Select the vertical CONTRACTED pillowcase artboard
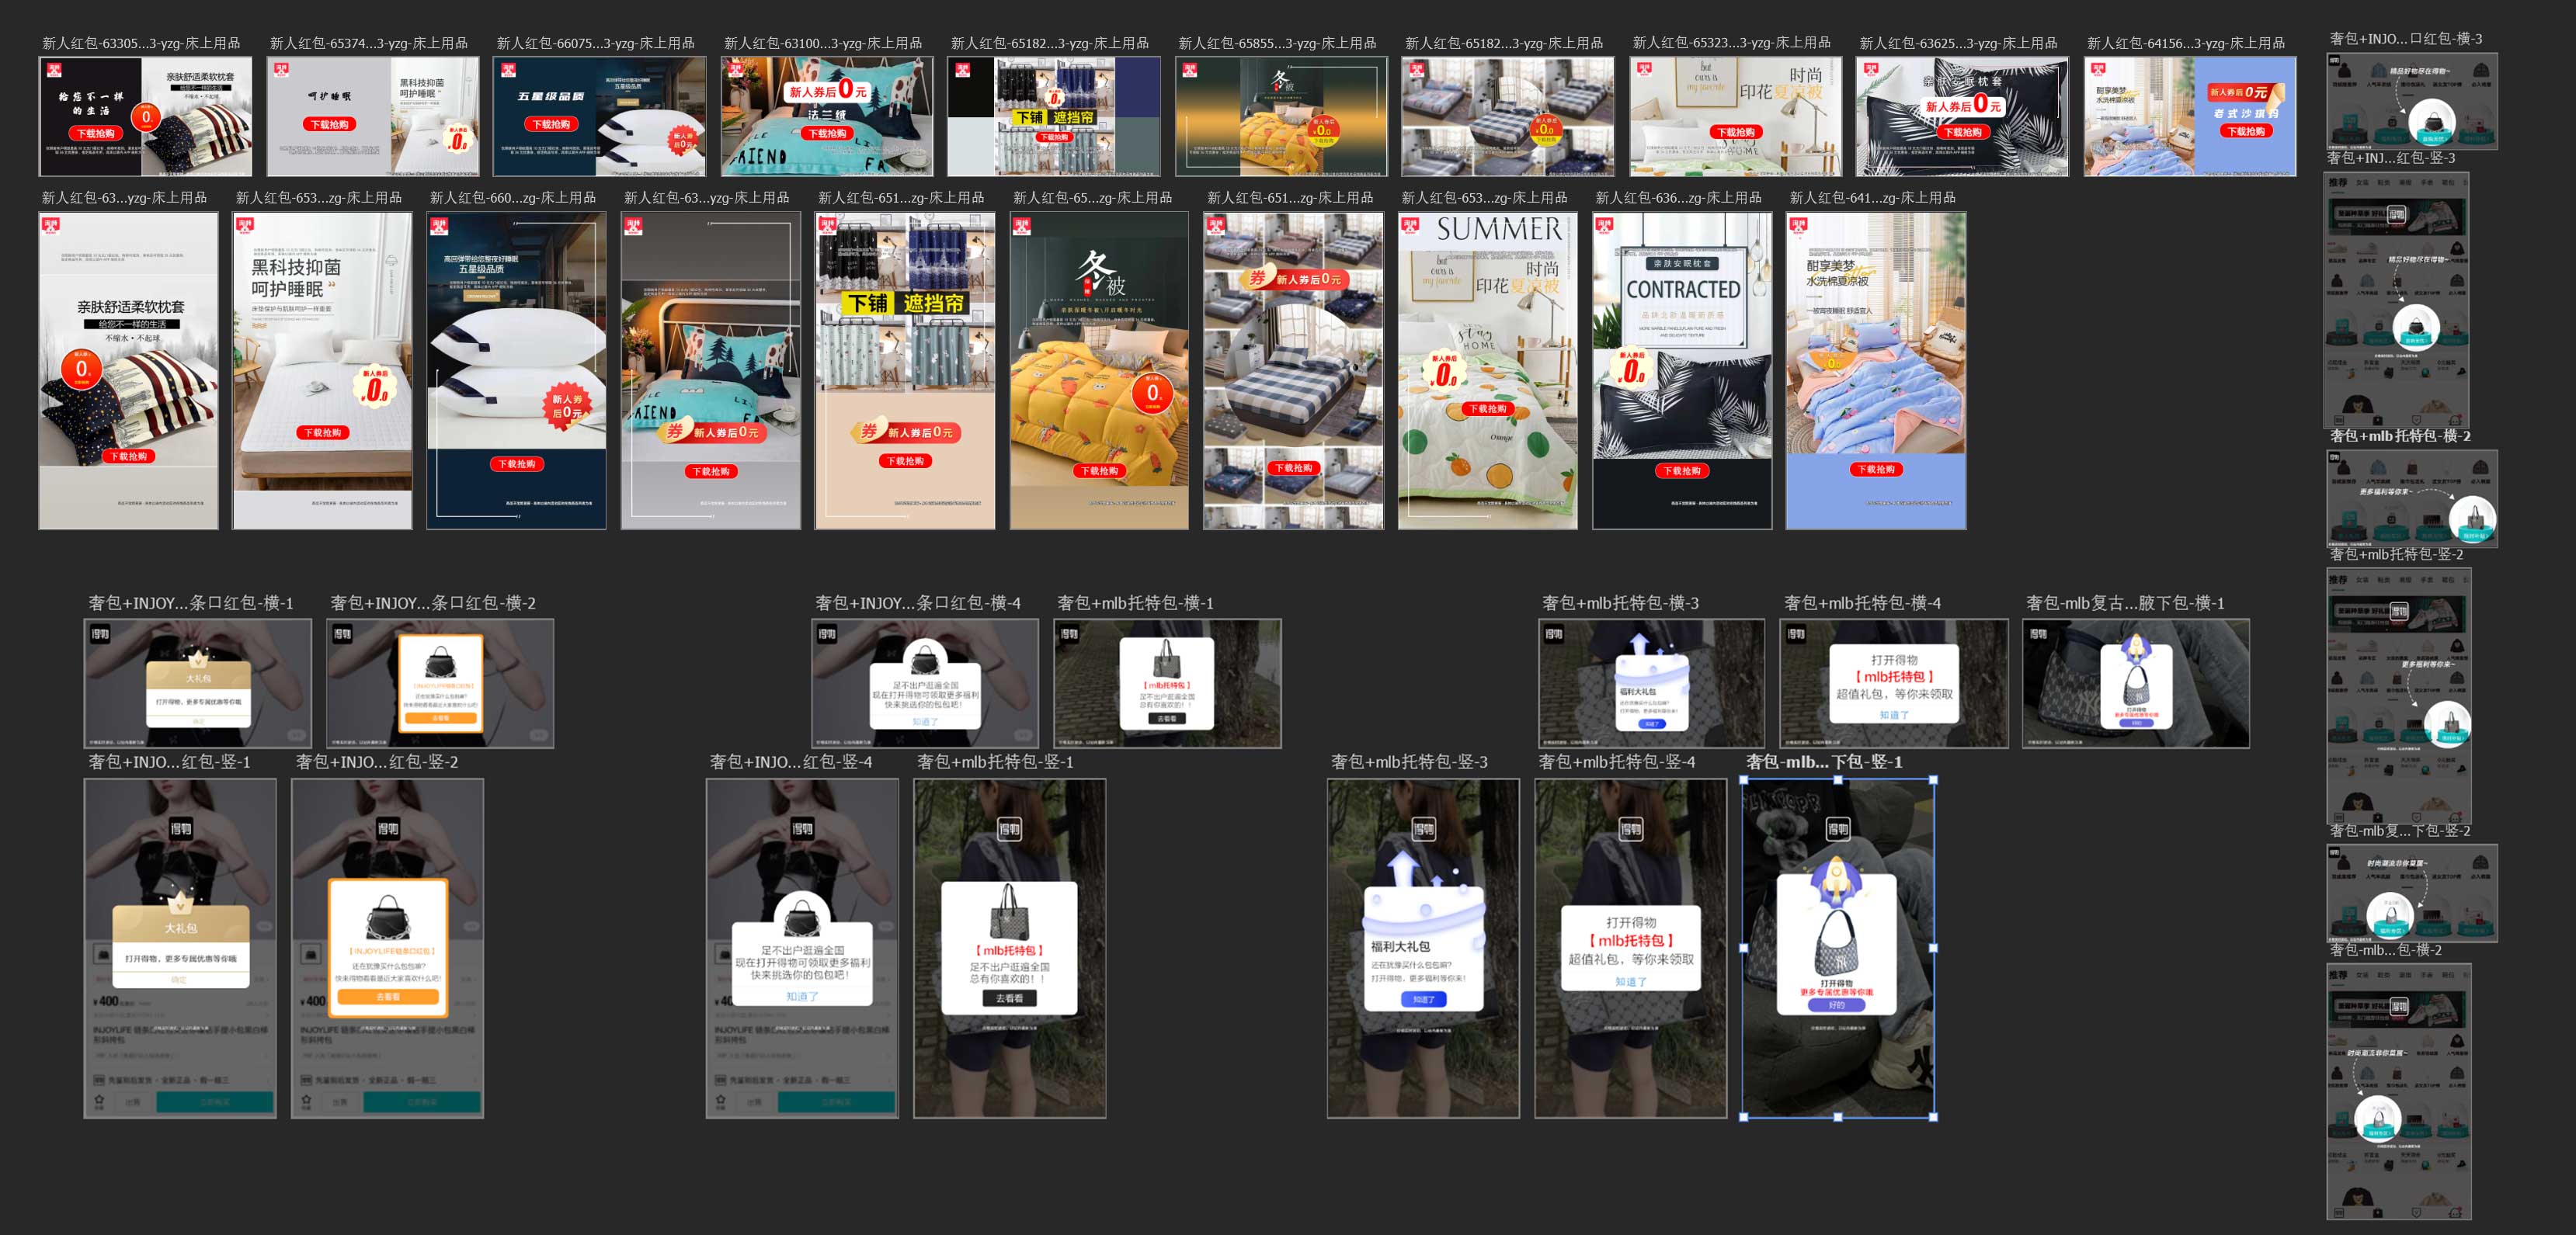This screenshot has height=1235, width=2576. [1682, 369]
